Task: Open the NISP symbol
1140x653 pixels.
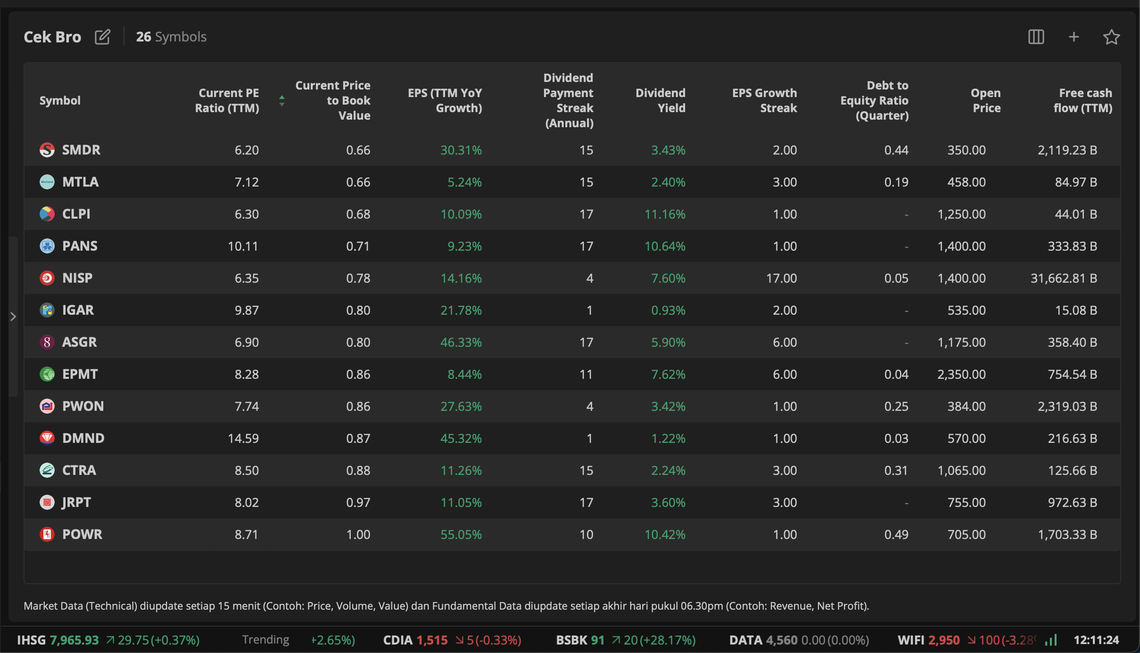Action: (77, 278)
